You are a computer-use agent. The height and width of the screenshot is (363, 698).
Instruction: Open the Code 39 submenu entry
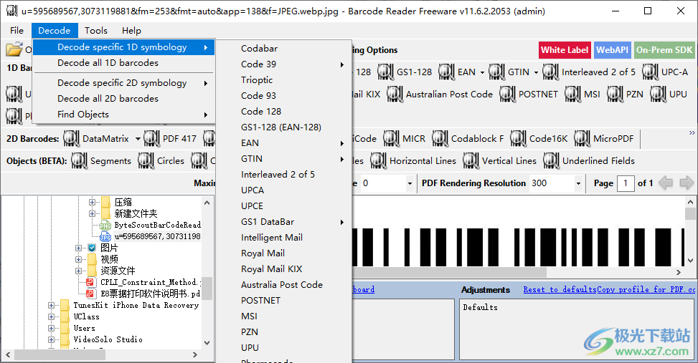coord(284,64)
